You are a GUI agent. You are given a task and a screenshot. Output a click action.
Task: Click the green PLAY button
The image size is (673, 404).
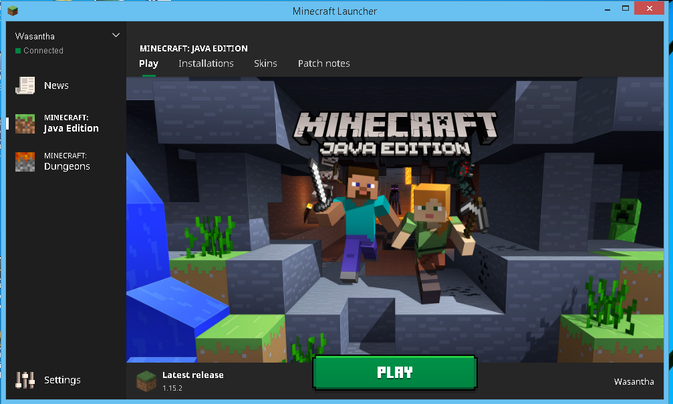click(x=395, y=372)
